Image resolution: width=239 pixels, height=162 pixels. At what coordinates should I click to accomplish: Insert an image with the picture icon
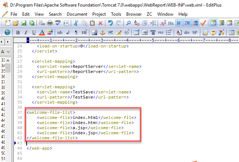click(x=95, y=32)
